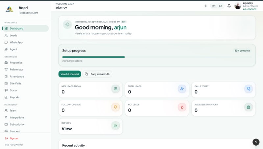263x149 pixels.
Task: Open the Team management page
Action: click(x=26, y=111)
